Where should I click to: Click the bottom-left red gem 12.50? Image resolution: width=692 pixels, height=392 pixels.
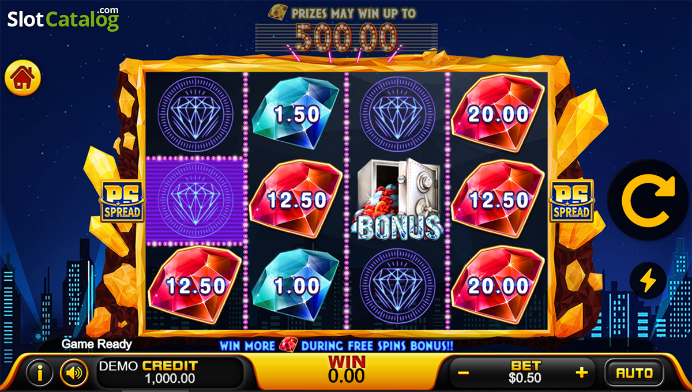point(194,285)
